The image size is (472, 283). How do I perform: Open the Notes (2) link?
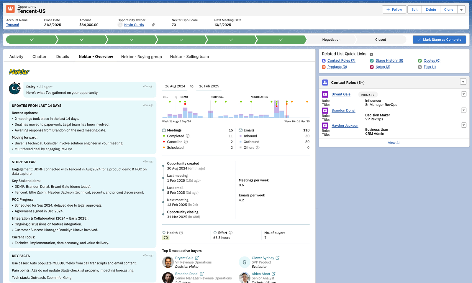tap(383, 67)
